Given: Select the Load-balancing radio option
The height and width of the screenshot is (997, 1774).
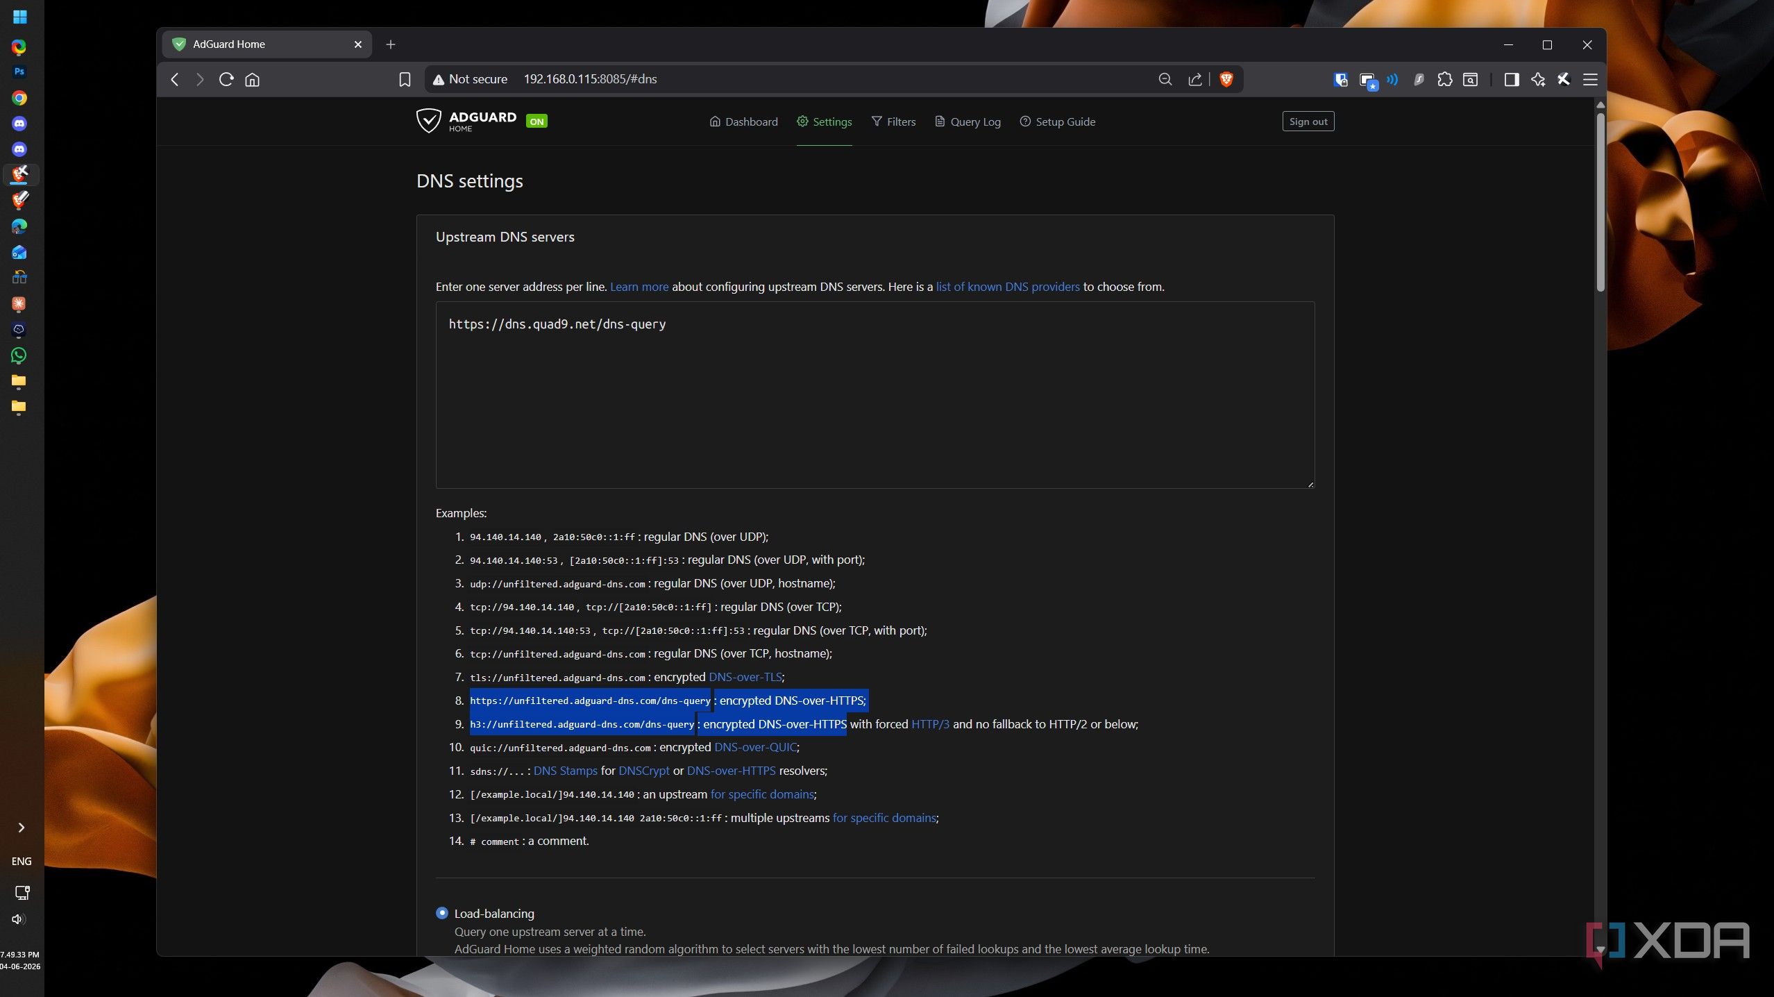Looking at the screenshot, I should pyautogui.click(x=441, y=913).
